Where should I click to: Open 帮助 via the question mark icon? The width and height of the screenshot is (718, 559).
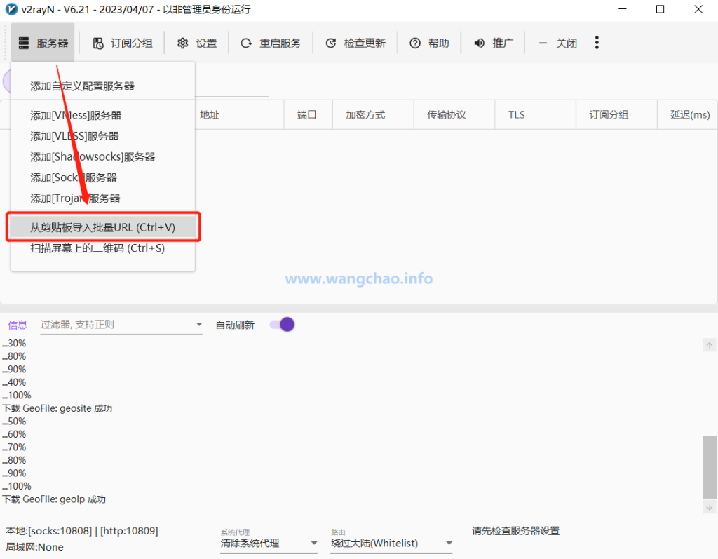click(x=415, y=43)
